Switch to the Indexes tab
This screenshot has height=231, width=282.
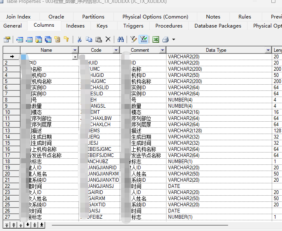[76, 25]
